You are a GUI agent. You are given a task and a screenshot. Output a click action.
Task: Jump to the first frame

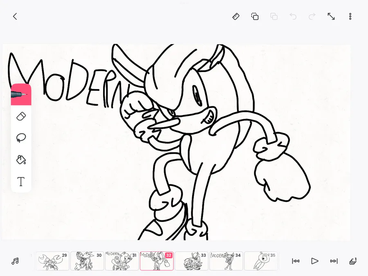296,261
